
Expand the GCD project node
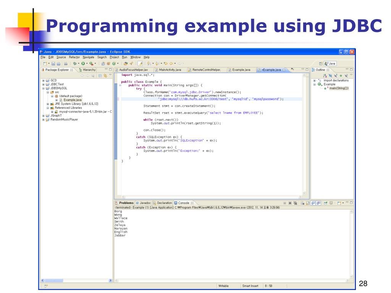(43, 80)
